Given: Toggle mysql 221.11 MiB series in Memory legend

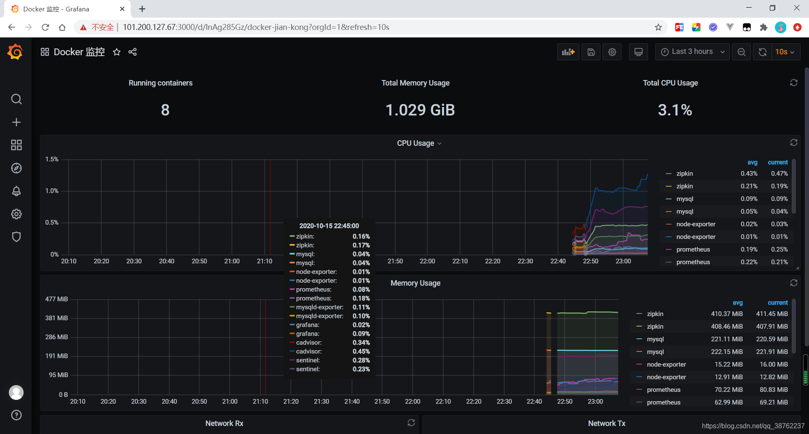Looking at the screenshot, I should [x=655, y=339].
